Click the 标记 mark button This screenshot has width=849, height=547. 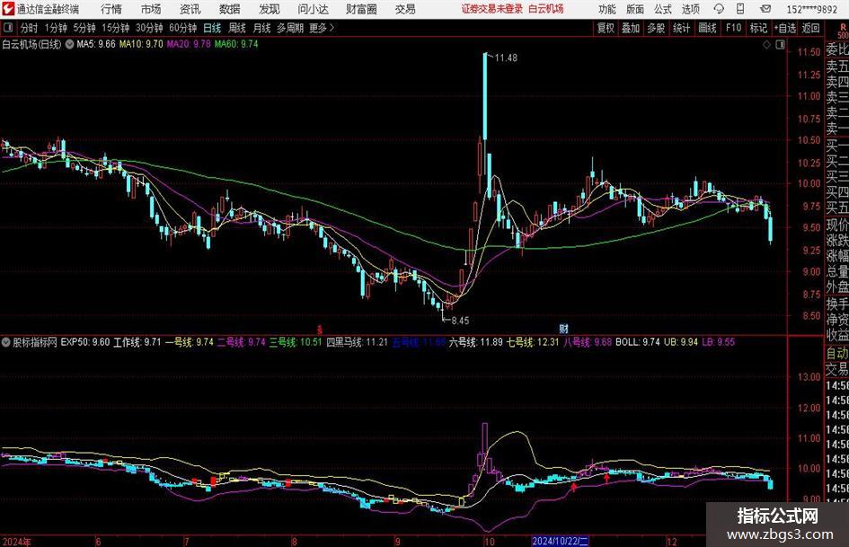[x=758, y=28]
